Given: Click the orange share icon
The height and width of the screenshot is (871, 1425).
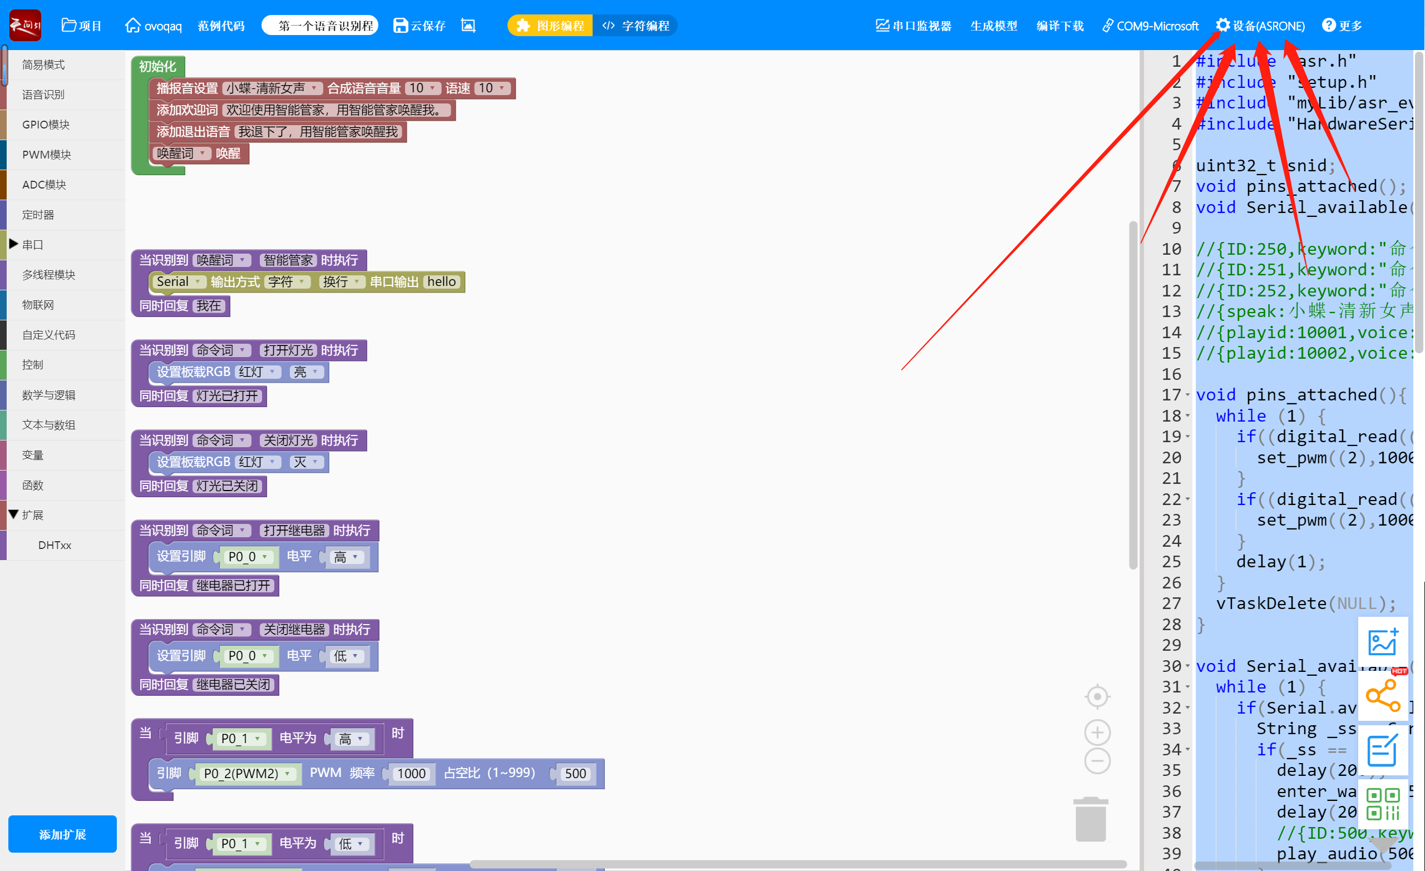Looking at the screenshot, I should pos(1383,696).
